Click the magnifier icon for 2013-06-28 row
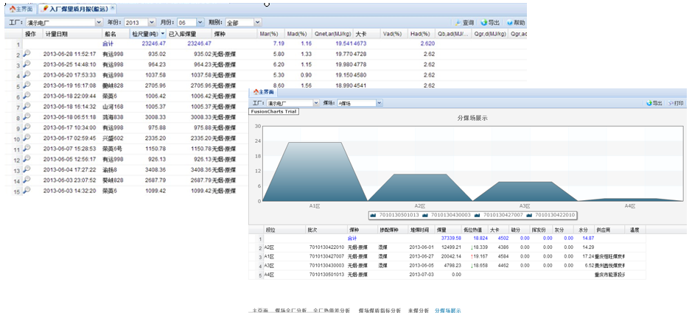692x321 pixels. pyautogui.click(x=27, y=54)
